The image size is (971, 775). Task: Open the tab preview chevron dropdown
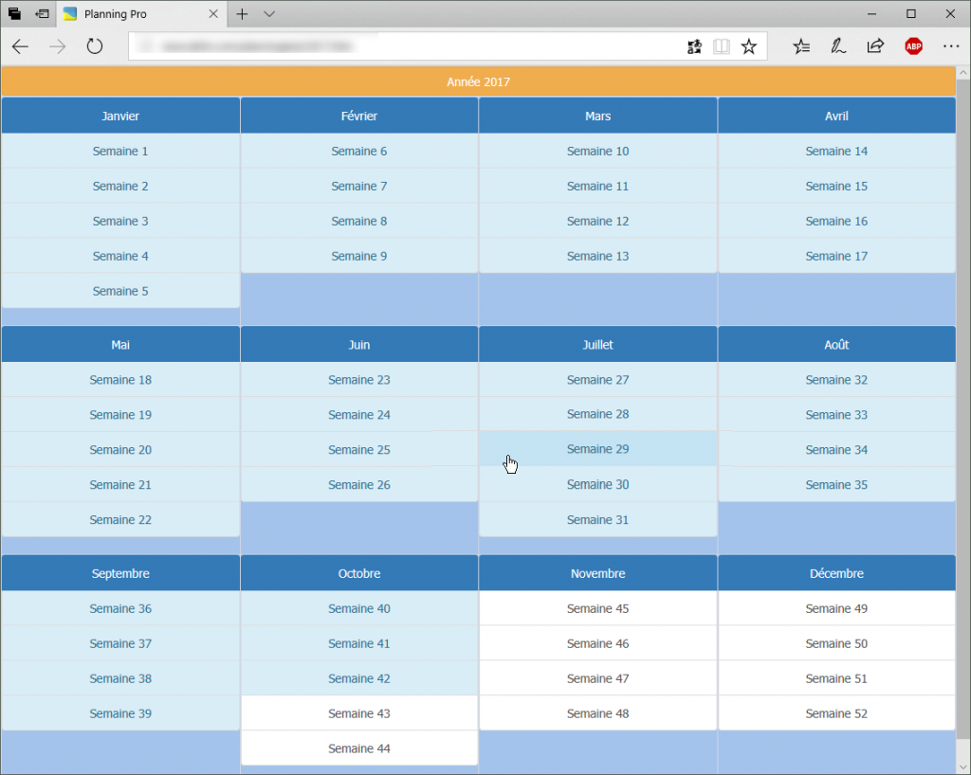point(268,14)
